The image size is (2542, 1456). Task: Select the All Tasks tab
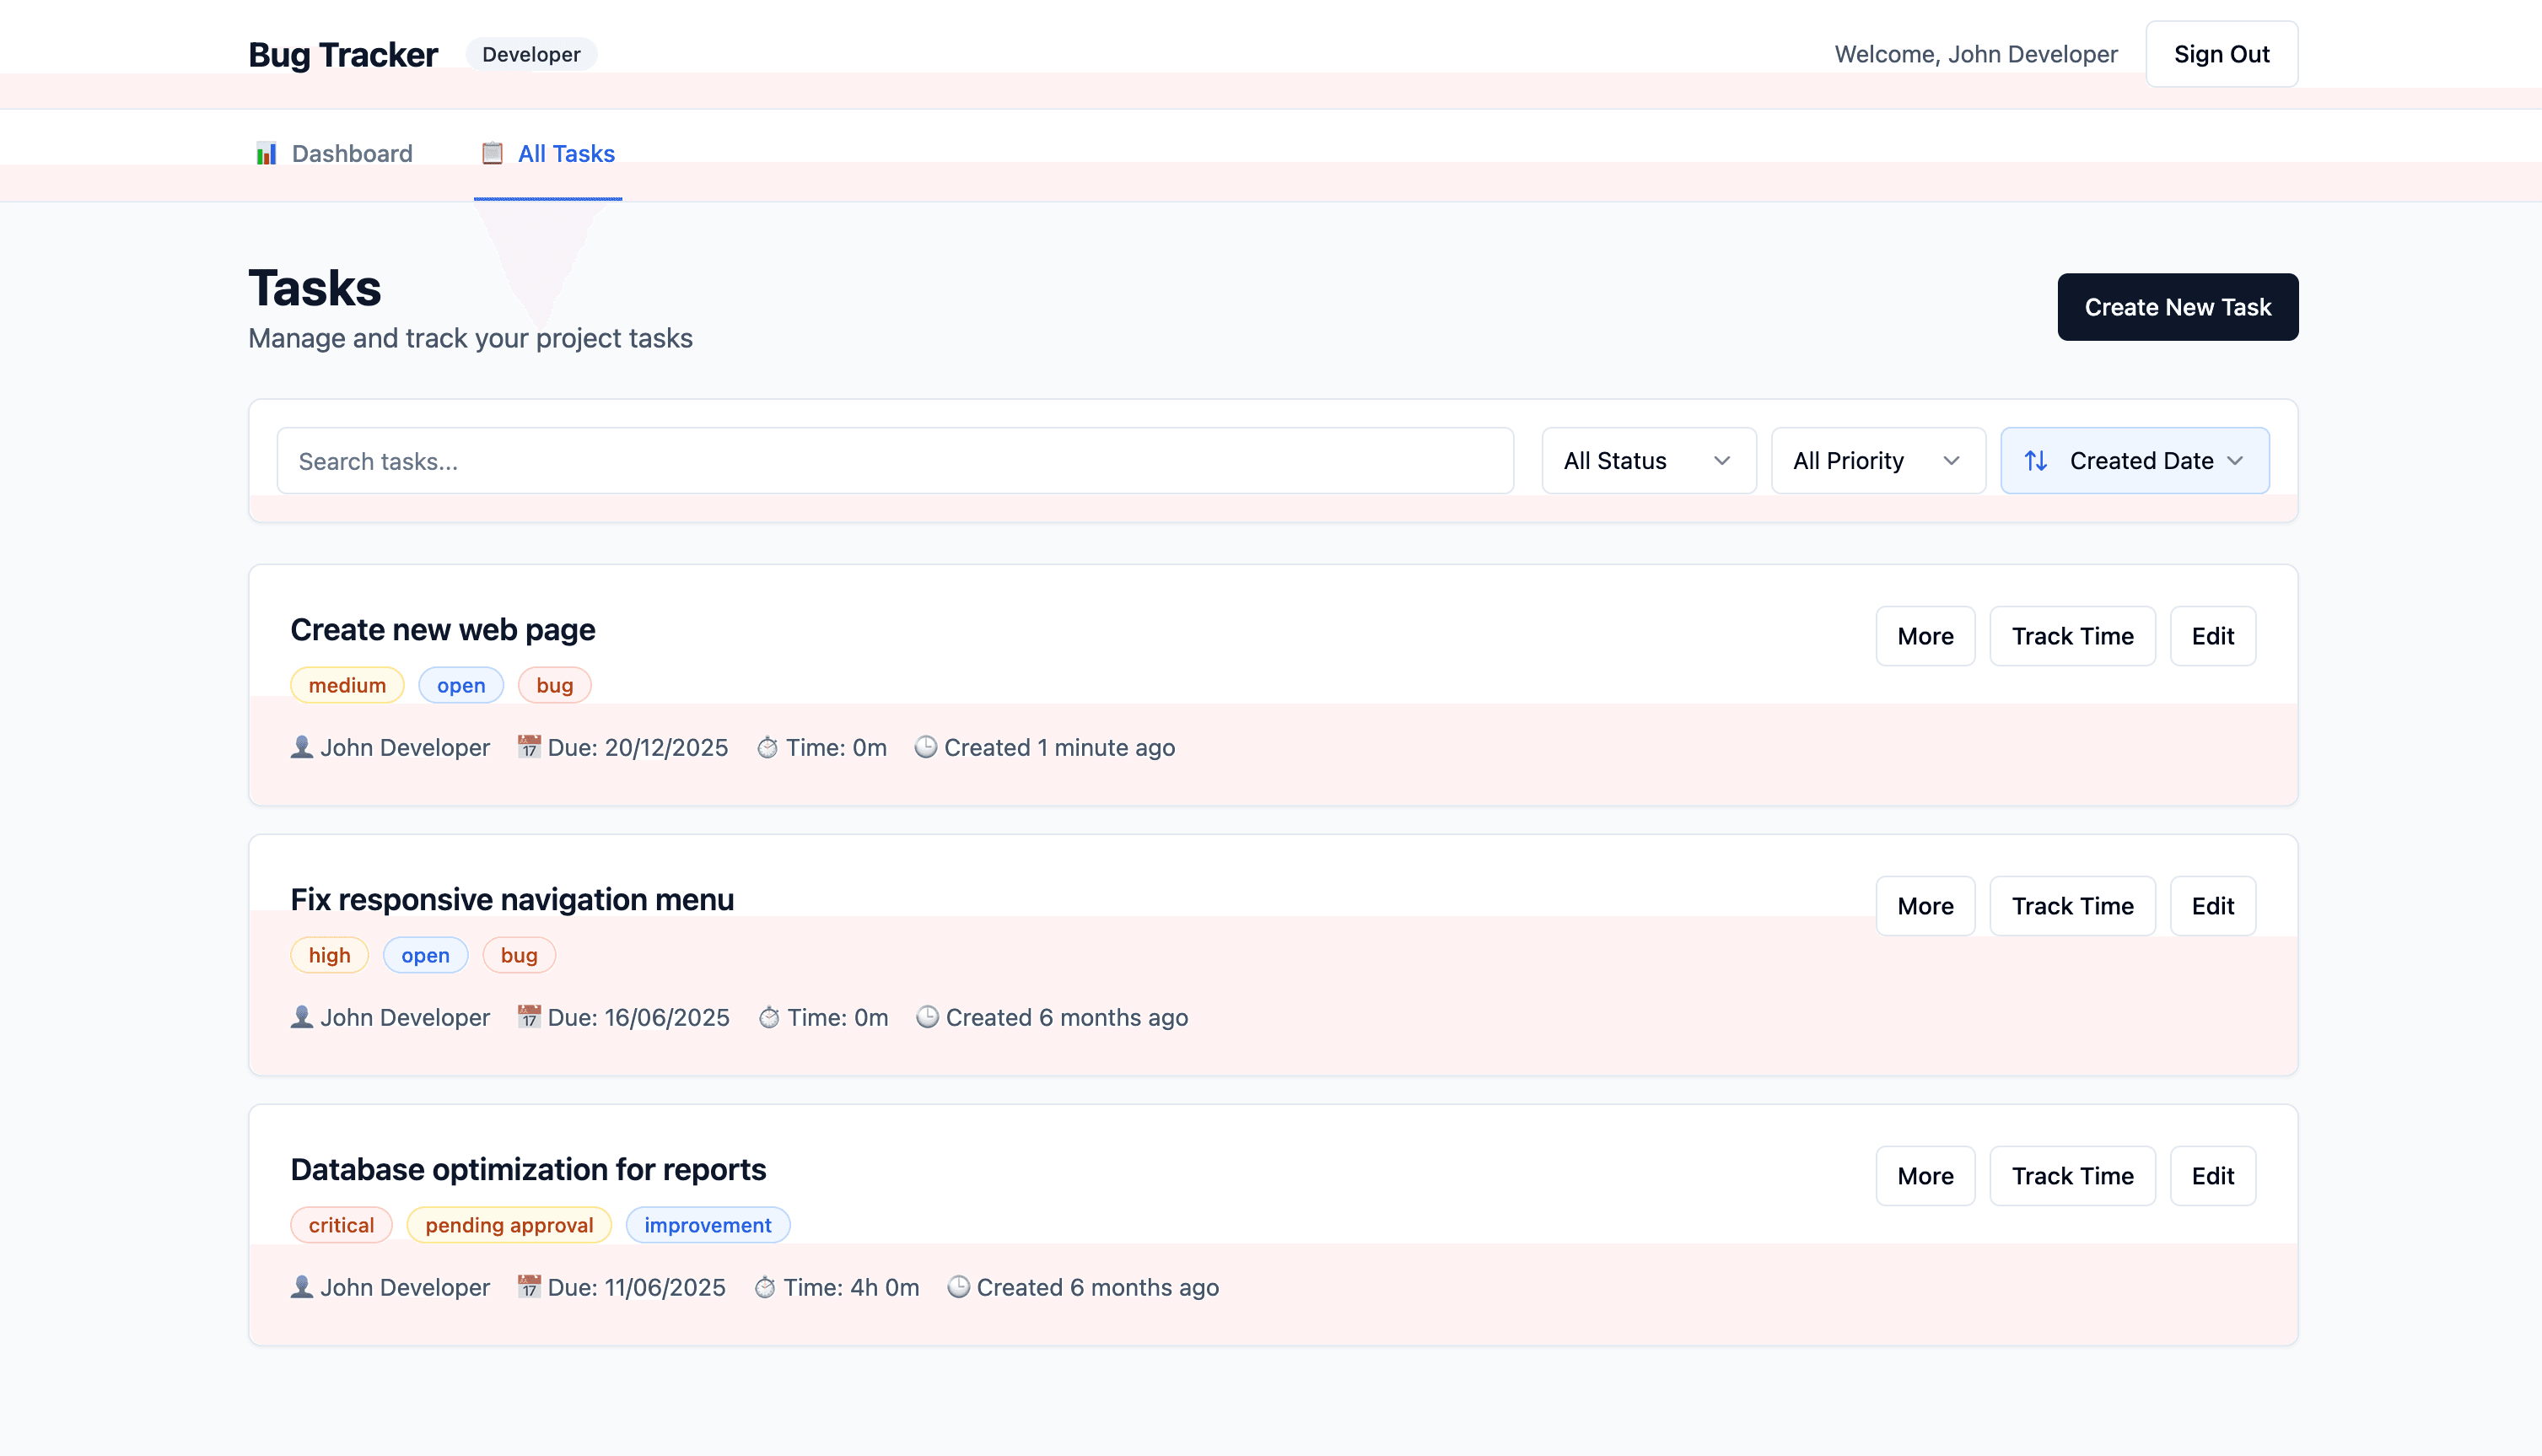point(566,153)
